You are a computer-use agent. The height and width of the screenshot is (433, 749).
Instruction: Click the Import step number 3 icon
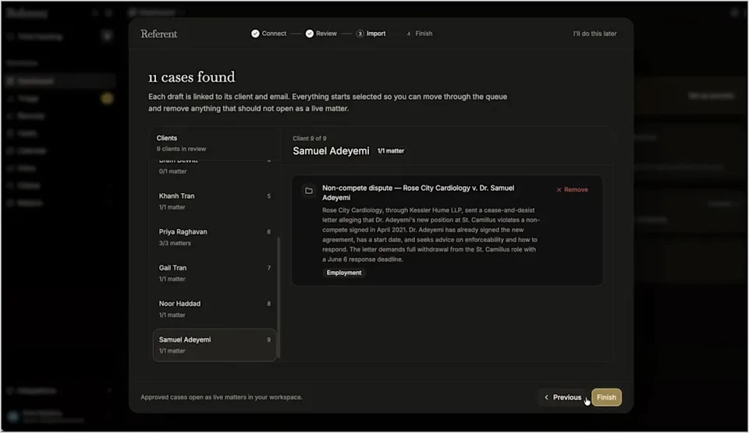[x=360, y=33]
